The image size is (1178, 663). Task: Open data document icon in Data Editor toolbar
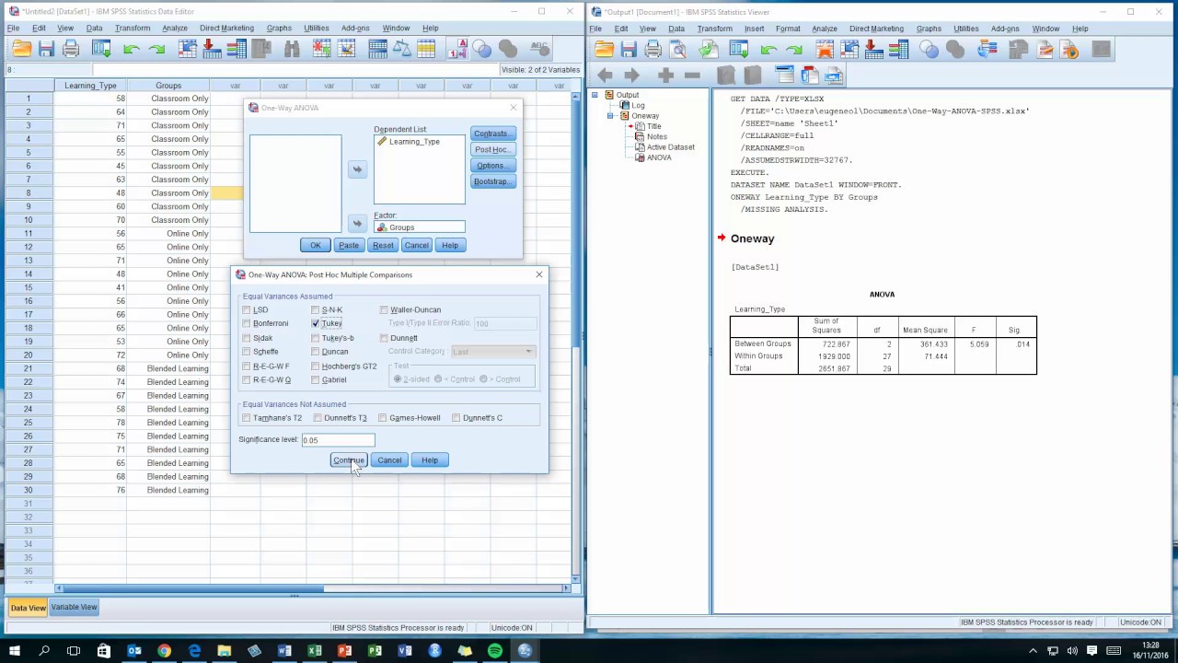click(21, 49)
